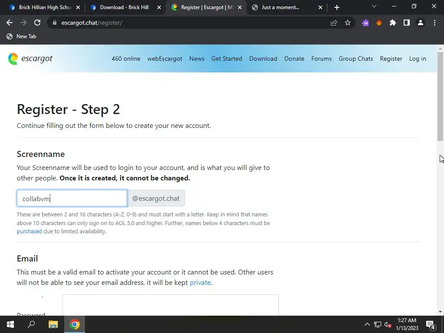Follow the private link
The image size is (444, 333).
point(200,283)
